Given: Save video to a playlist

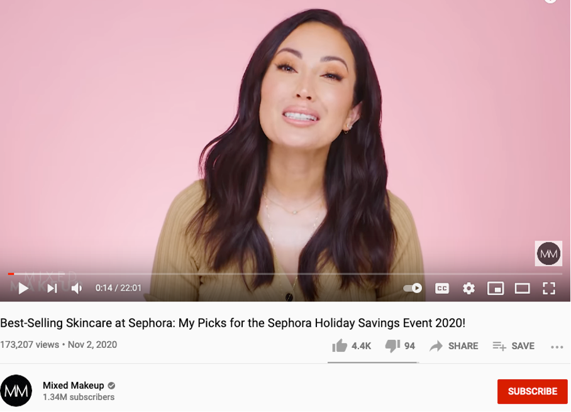Looking at the screenshot, I should [514, 346].
